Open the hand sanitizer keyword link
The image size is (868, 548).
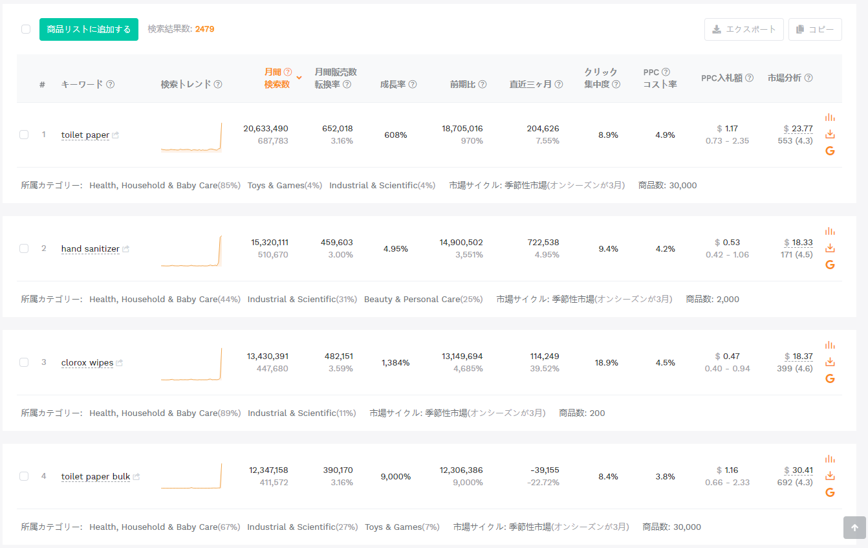(91, 249)
